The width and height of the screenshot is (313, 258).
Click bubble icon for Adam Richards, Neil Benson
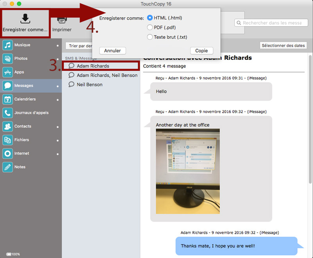pyautogui.click(x=71, y=75)
